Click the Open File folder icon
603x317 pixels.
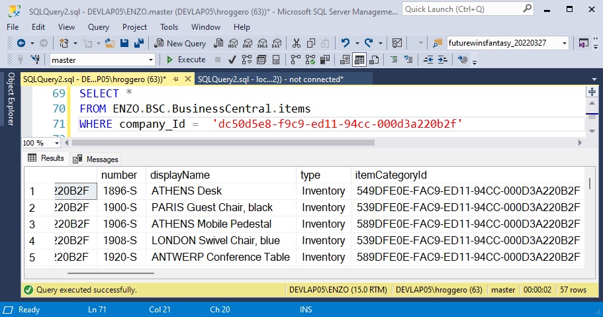[110, 43]
